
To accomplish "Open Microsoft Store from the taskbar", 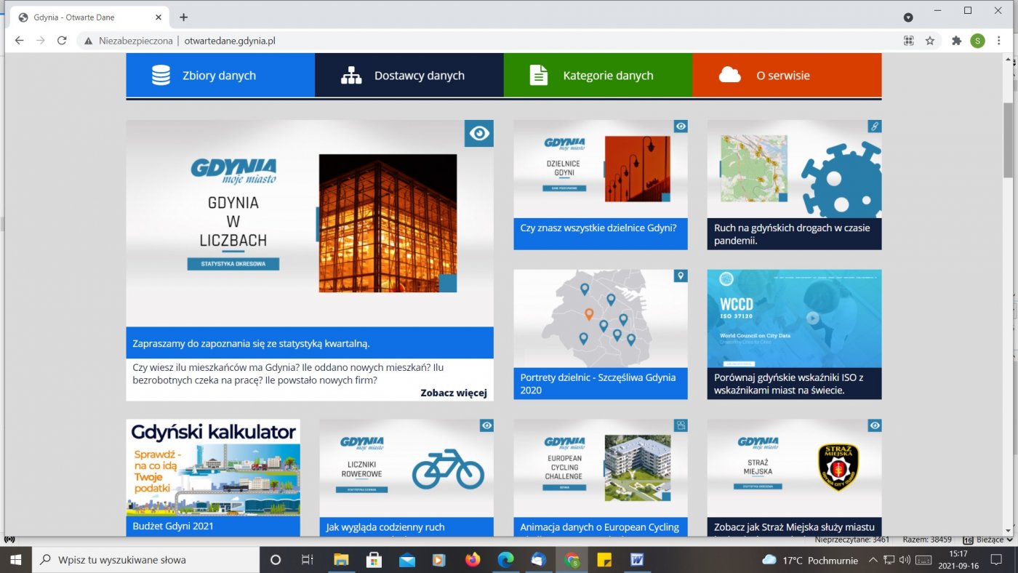I will [374, 560].
